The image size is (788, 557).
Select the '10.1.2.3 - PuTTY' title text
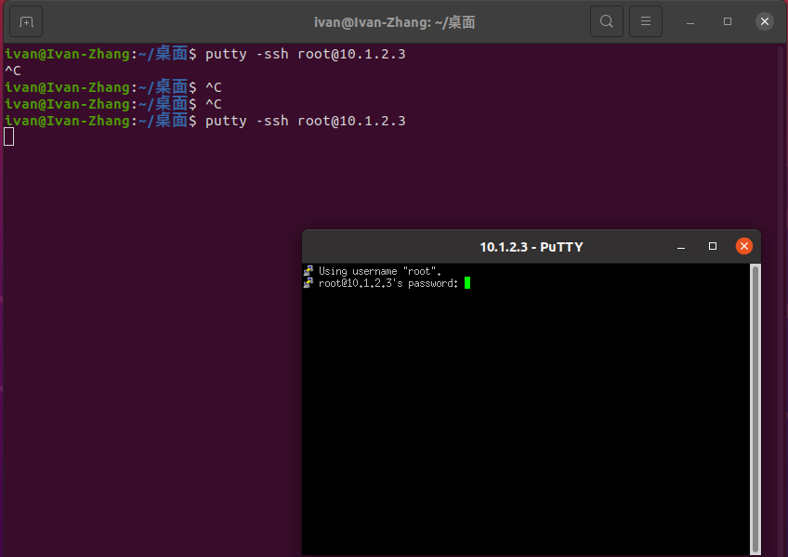tap(532, 246)
